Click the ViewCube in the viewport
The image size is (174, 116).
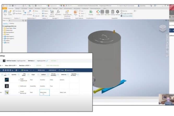coord(163,28)
